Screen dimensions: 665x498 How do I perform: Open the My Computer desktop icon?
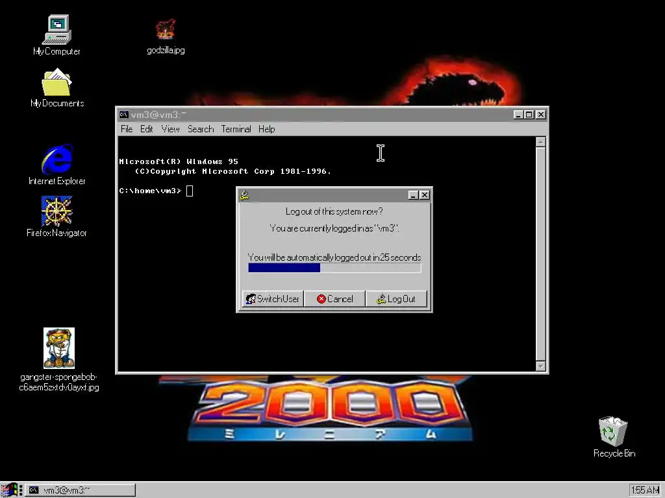(57, 36)
